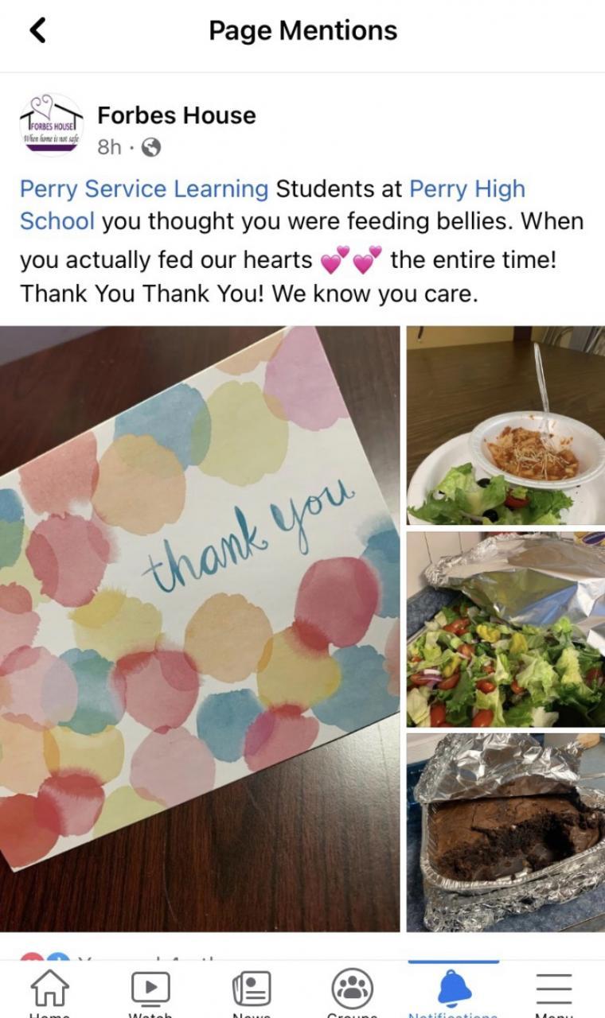Open Perry Service Learning link
This screenshot has height=1018, width=605.
(144, 189)
